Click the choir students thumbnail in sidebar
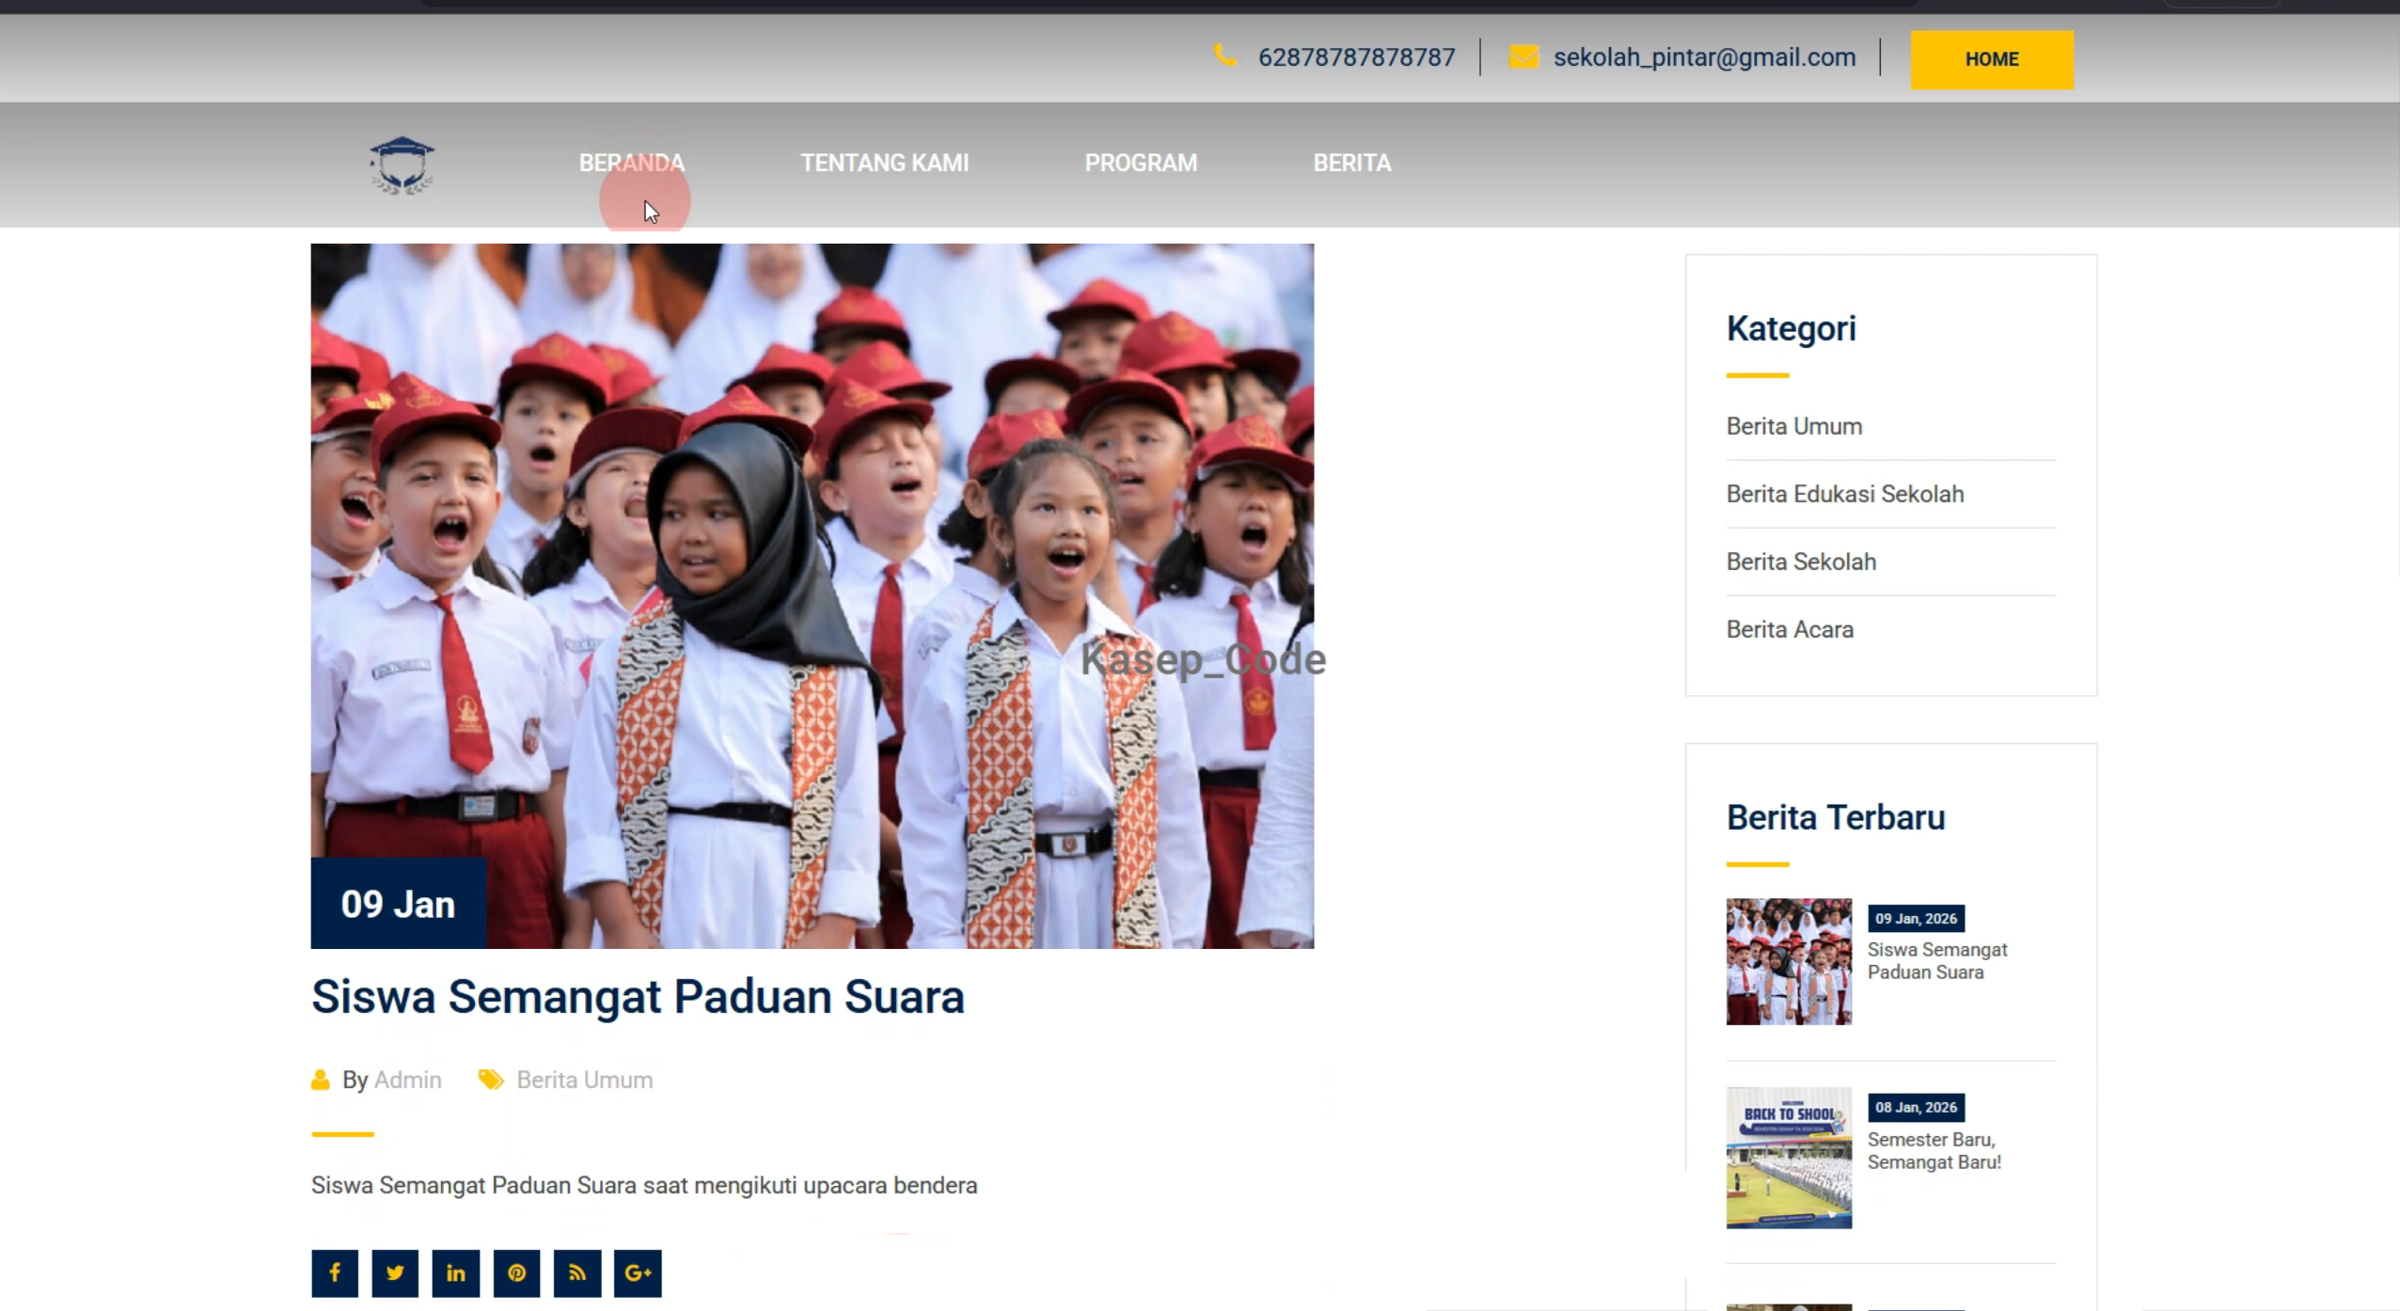 tap(1789, 961)
